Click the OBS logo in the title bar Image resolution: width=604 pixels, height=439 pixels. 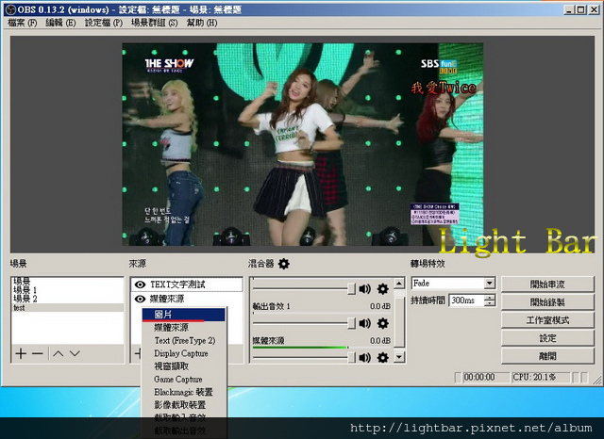click(x=10, y=9)
